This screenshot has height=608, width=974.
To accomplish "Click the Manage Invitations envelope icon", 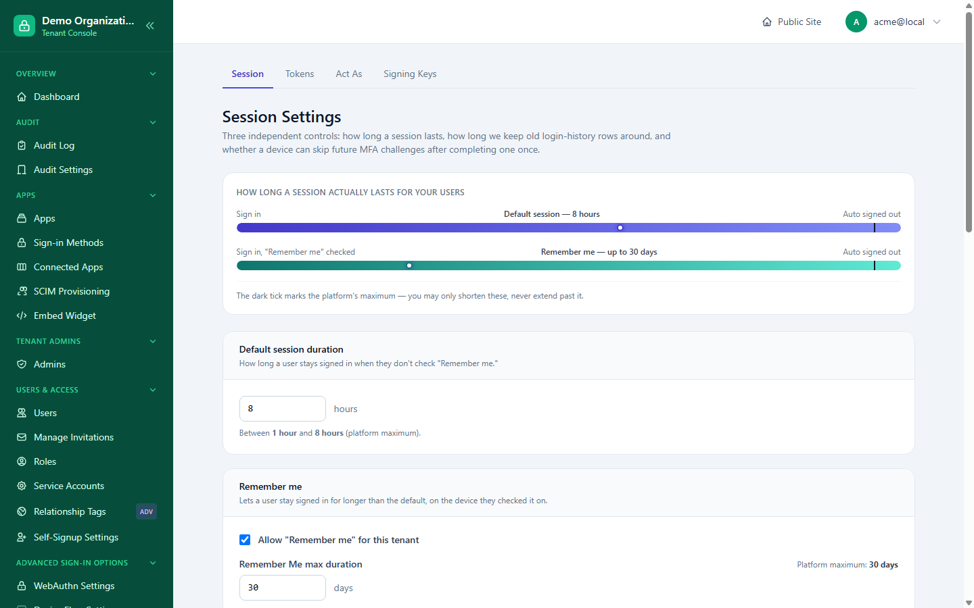I will 22,437.
